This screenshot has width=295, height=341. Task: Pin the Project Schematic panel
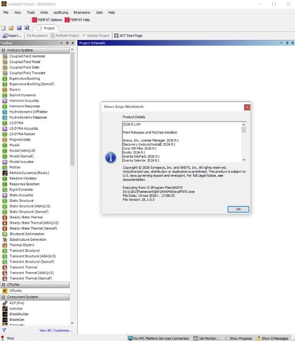pyautogui.click(x=287, y=43)
